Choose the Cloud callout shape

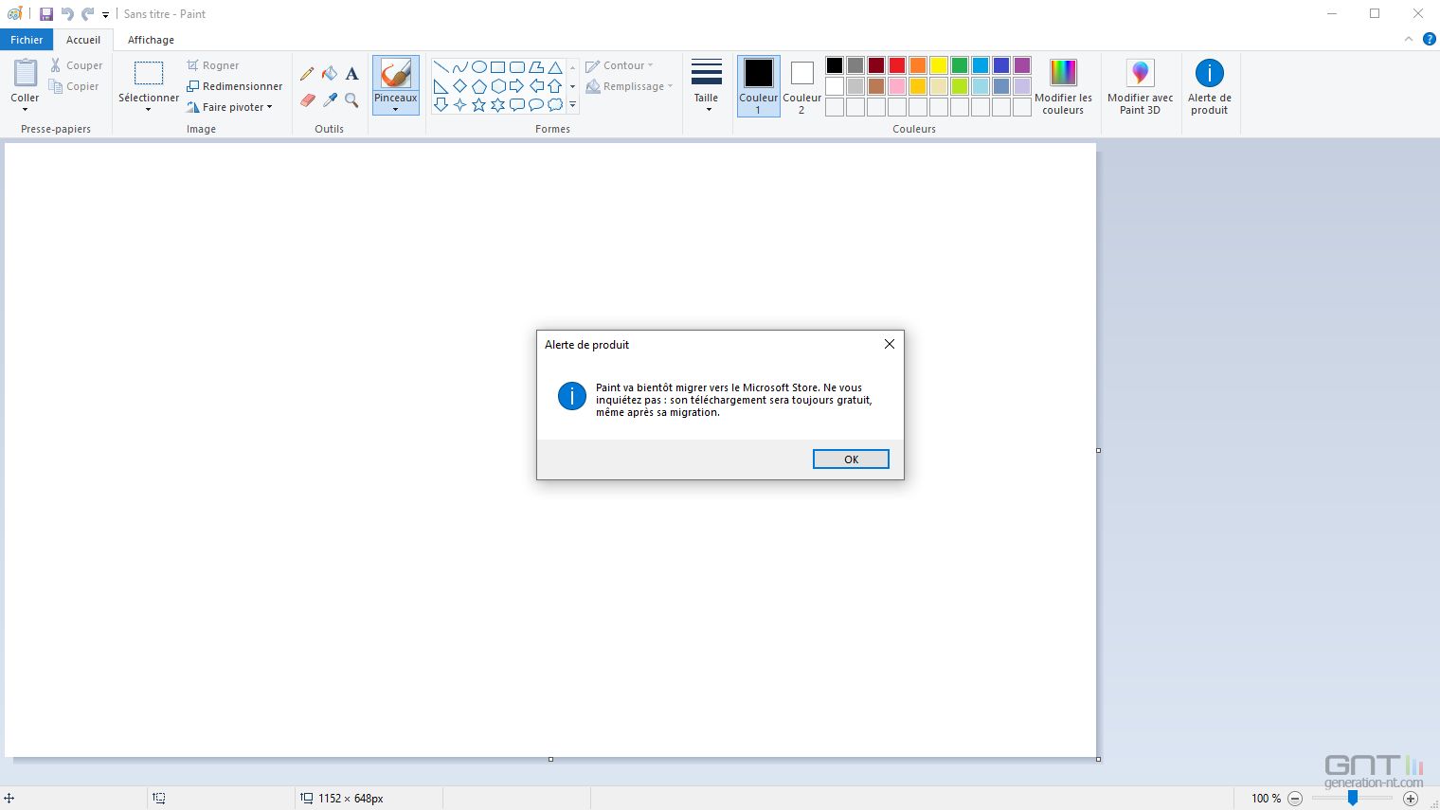[555, 105]
